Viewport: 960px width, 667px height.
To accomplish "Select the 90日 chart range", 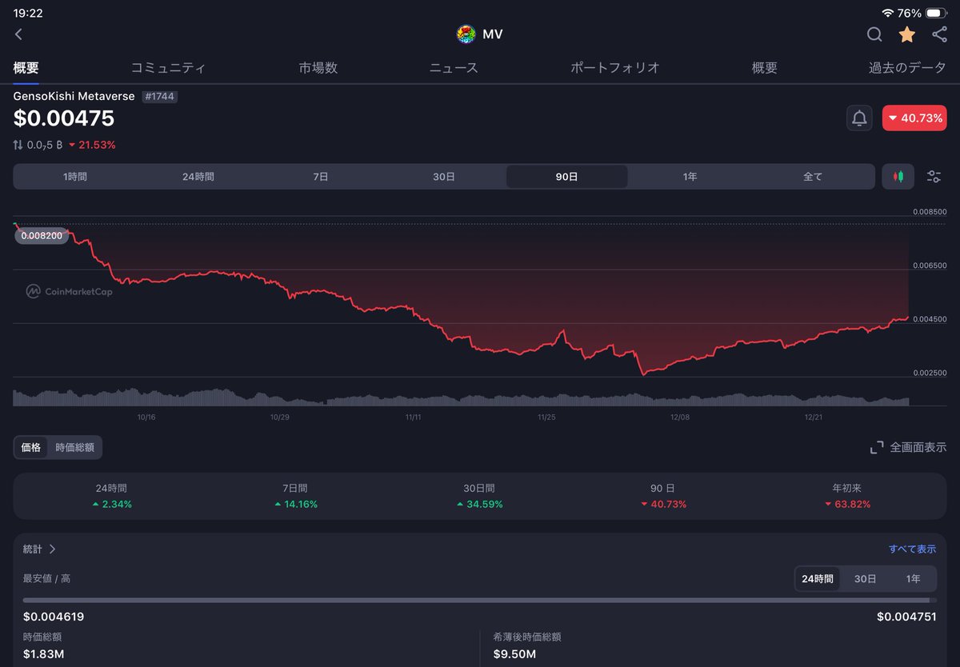I will pyautogui.click(x=566, y=177).
